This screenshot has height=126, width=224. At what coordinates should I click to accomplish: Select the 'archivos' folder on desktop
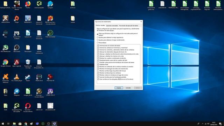pyautogui.click(x=73, y=5)
